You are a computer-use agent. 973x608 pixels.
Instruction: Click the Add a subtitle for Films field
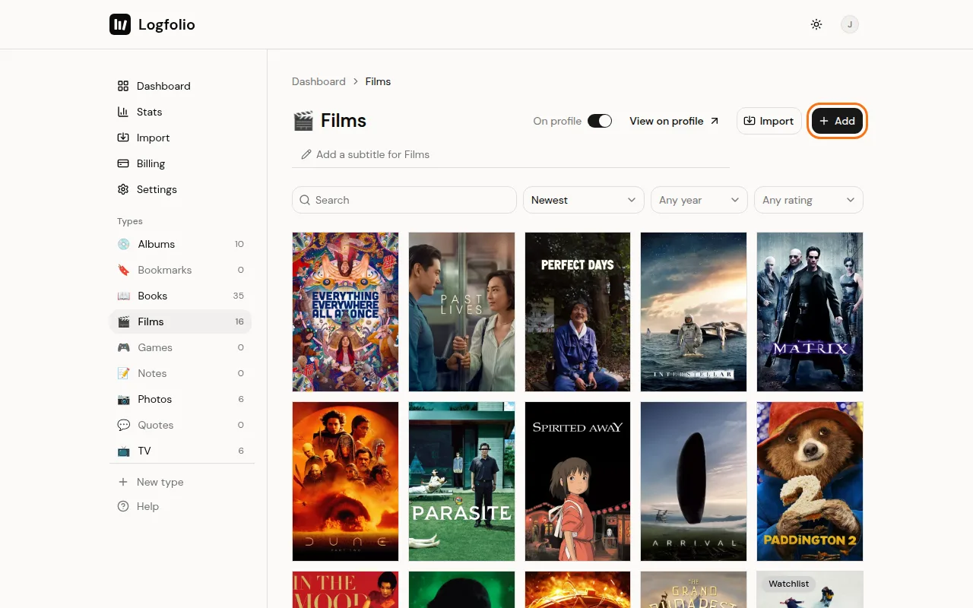click(x=511, y=154)
